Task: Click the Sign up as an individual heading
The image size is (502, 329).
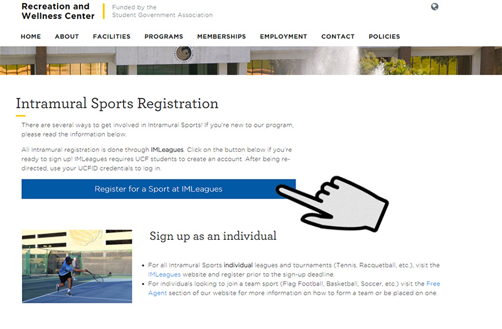Action: [x=213, y=236]
